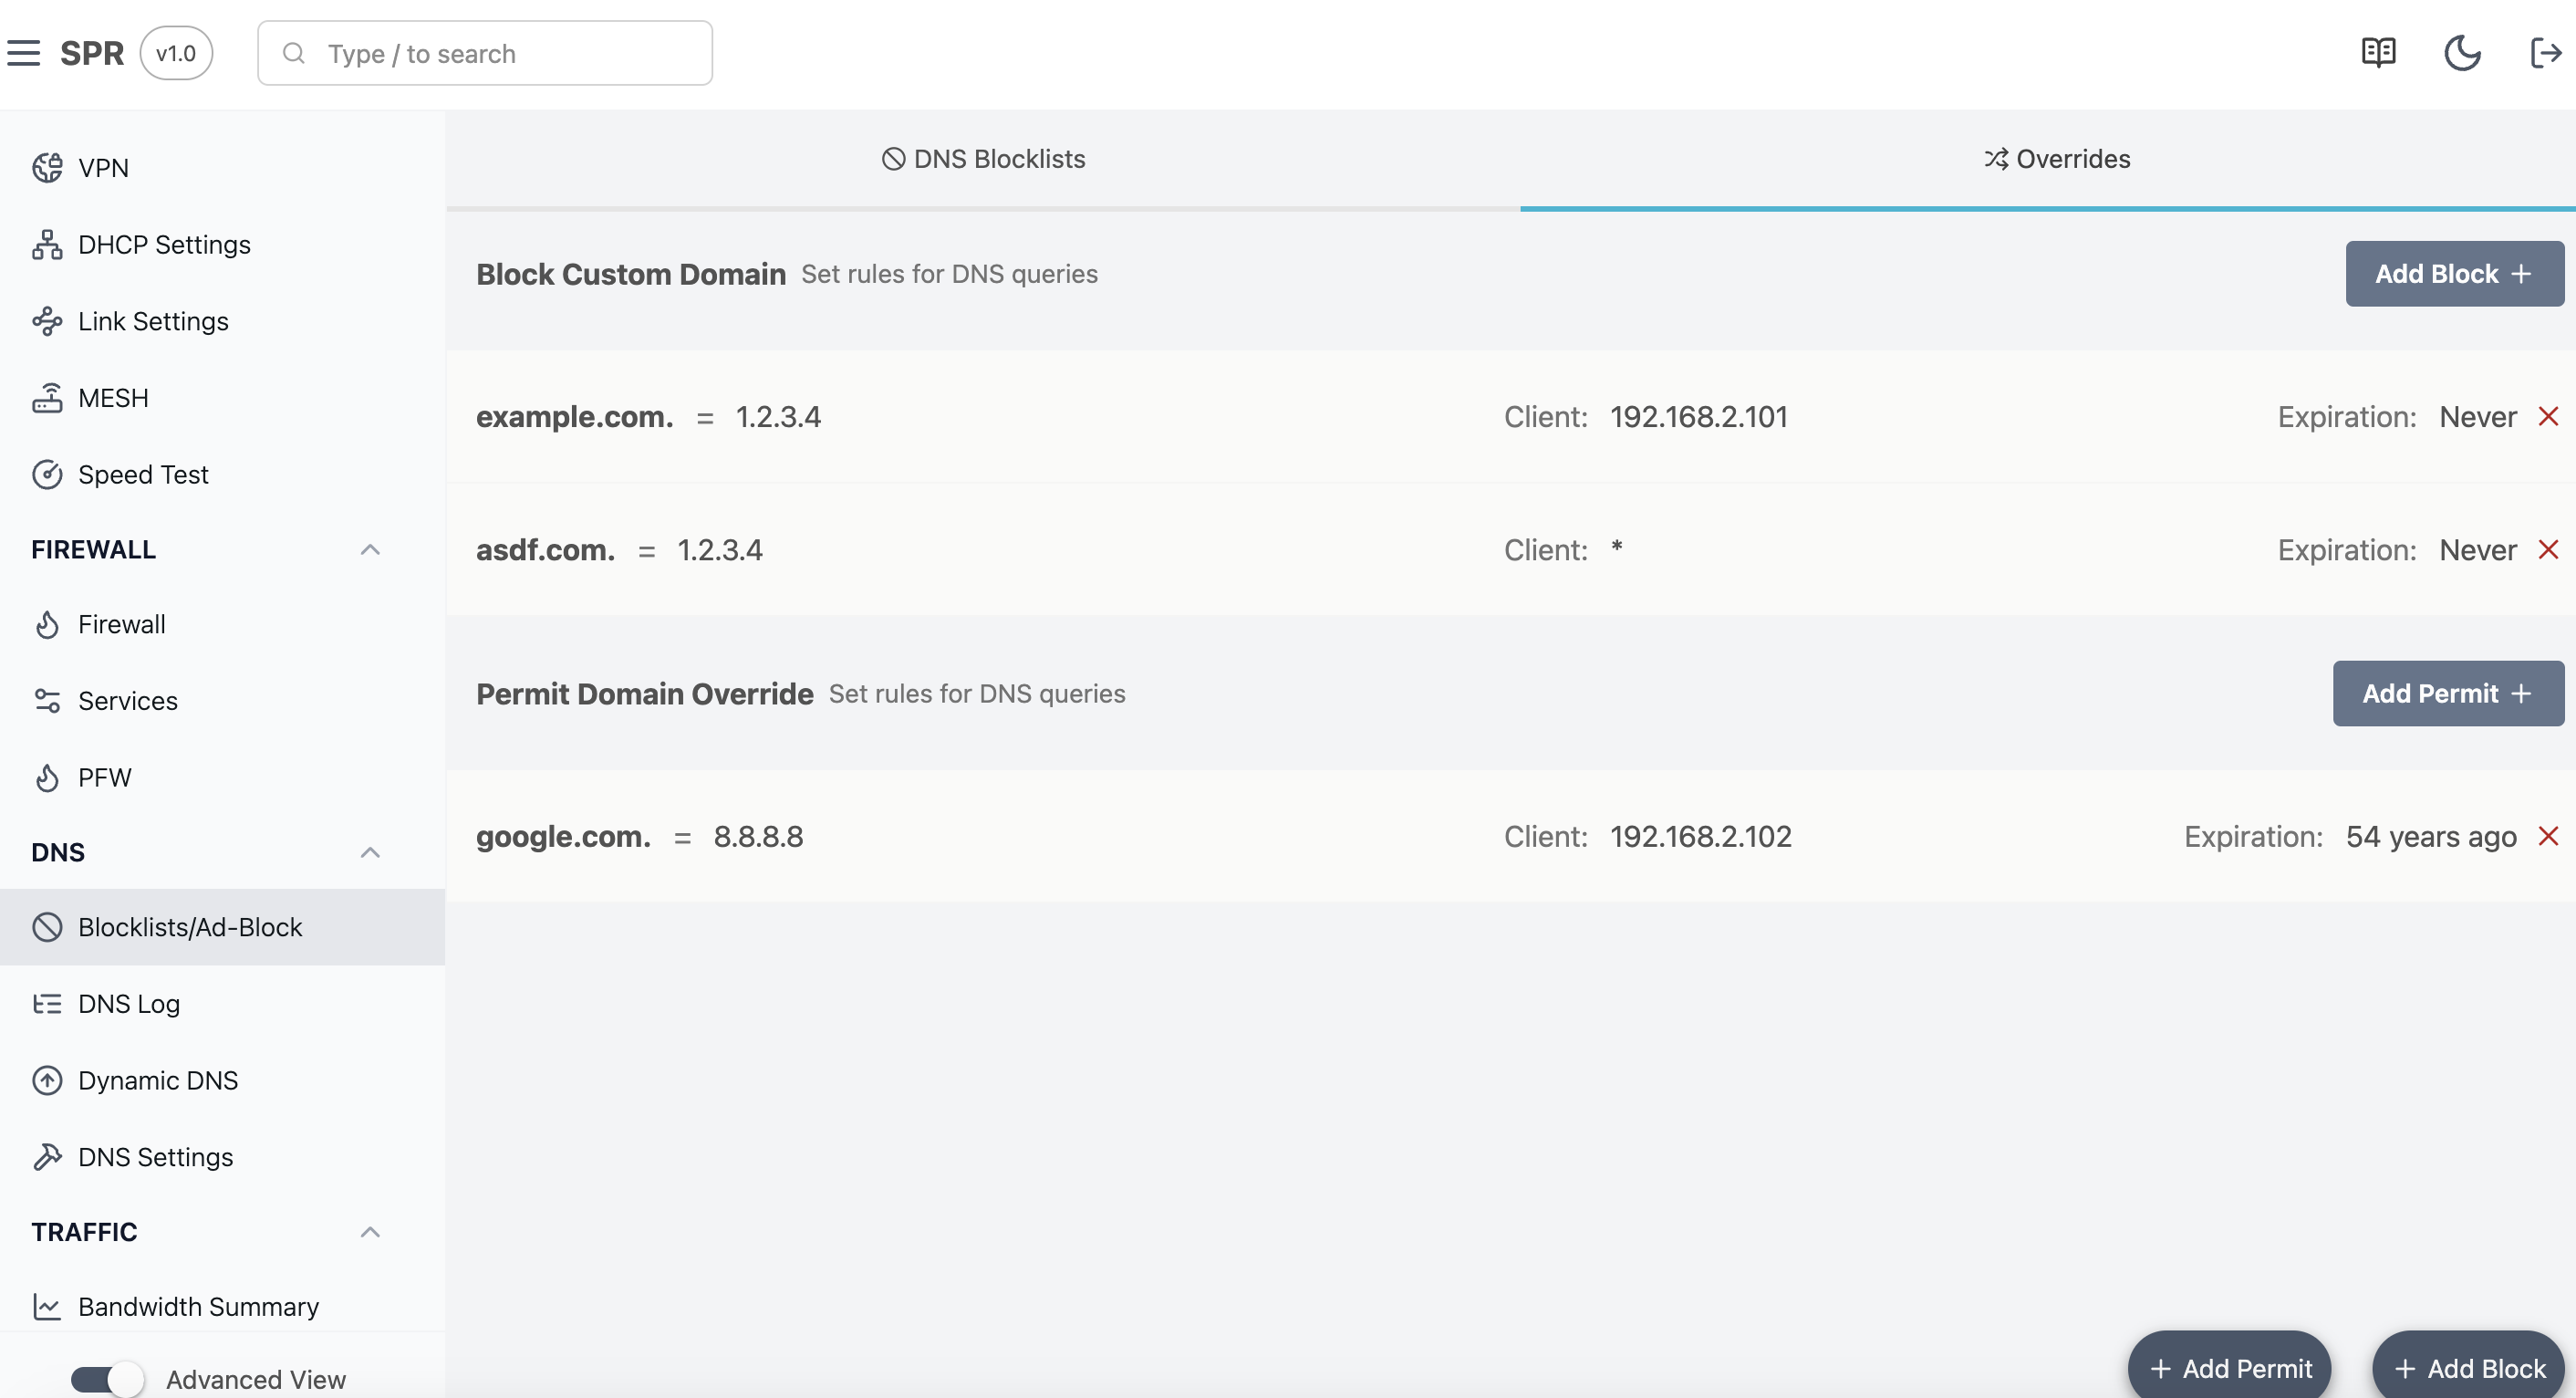Delete the example.com block rule
Viewport: 2576px width, 1398px height.
click(2549, 416)
